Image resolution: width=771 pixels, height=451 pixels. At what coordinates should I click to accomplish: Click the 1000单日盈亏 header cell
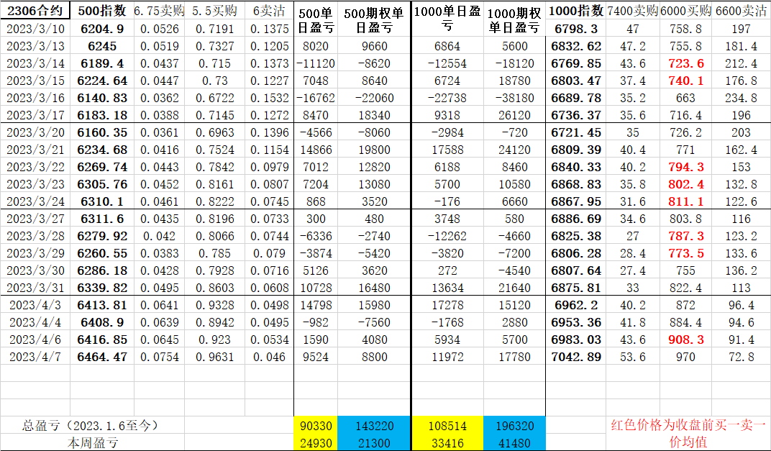pyautogui.click(x=447, y=19)
